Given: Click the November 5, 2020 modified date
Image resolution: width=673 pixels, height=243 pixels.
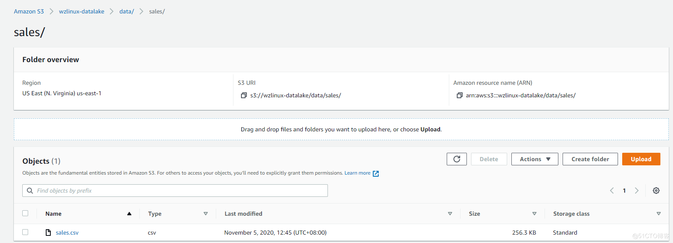Looking at the screenshot, I should click(275, 233).
